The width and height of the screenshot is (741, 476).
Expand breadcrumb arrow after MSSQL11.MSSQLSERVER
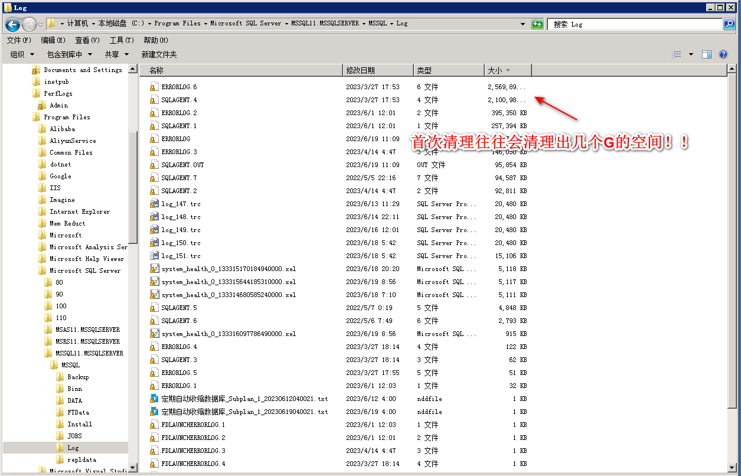coord(364,24)
